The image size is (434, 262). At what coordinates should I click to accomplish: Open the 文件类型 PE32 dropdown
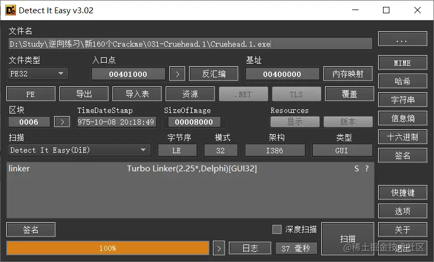pyautogui.click(x=38, y=74)
